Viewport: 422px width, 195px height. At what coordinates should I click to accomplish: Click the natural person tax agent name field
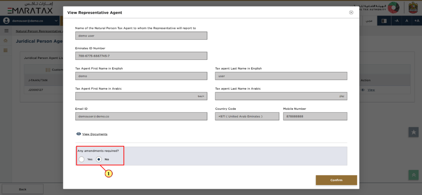(x=141, y=36)
